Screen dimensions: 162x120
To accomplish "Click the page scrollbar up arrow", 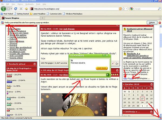I will 161,26.
